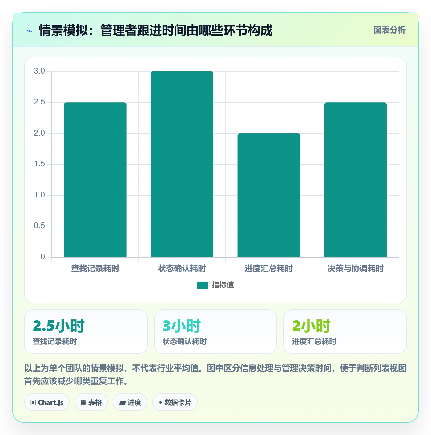The height and width of the screenshot is (435, 431).
Task: Click the 3.0 y-axis value
Action: pos(39,71)
